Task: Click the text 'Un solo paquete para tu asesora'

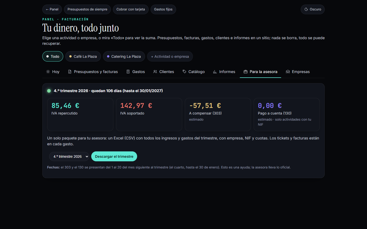Action: point(77,138)
